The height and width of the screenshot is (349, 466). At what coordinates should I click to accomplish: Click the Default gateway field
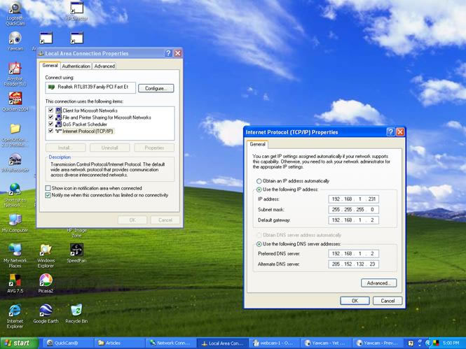tap(353, 220)
